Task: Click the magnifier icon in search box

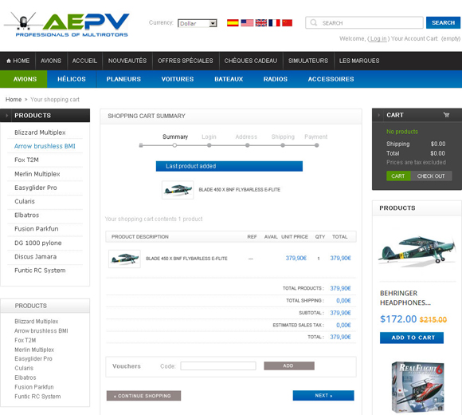Action: pyautogui.click(x=314, y=22)
